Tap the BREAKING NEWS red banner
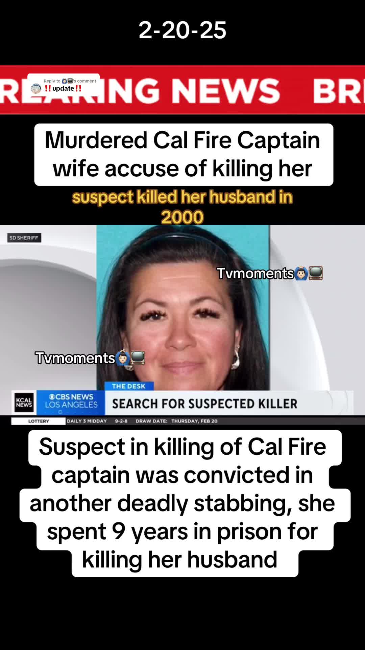This screenshot has height=650, width=365. tap(182, 90)
